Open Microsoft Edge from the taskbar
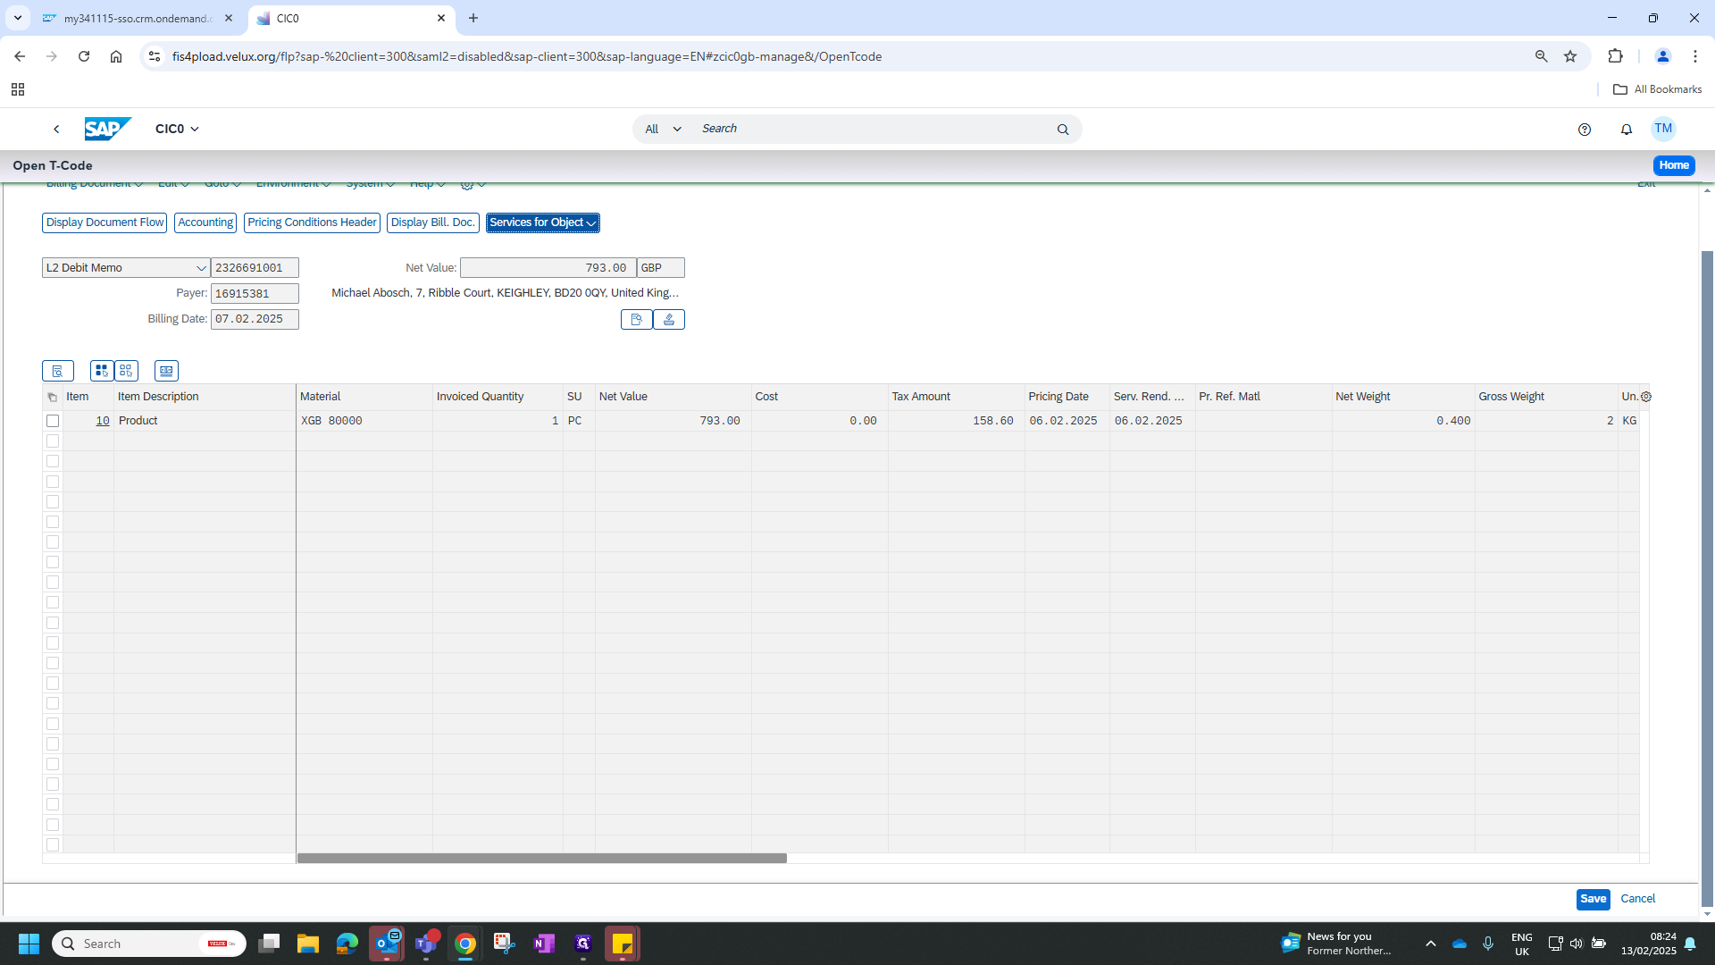Viewport: 1715px width, 965px height. (x=347, y=944)
